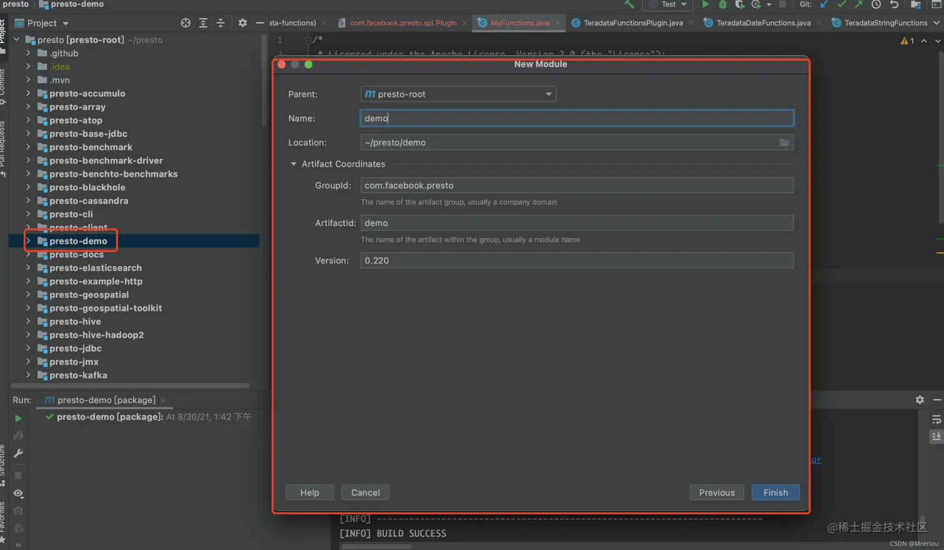Open the Favorites side tool window
Image resolution: width=944 pixels, height=550 pixels.
(x=3, y=523)
